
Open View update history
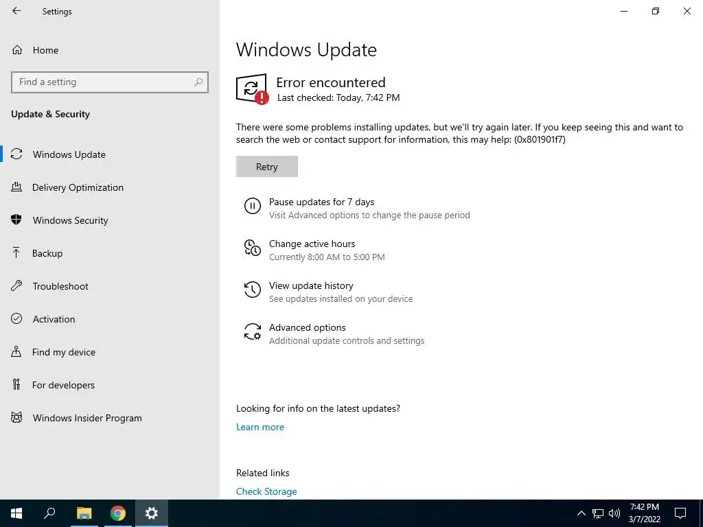pos(311,285)
